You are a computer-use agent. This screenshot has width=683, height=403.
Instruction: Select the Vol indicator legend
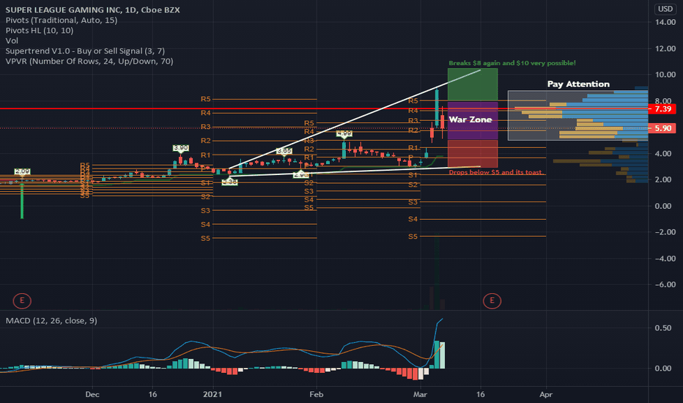[12, 40]
